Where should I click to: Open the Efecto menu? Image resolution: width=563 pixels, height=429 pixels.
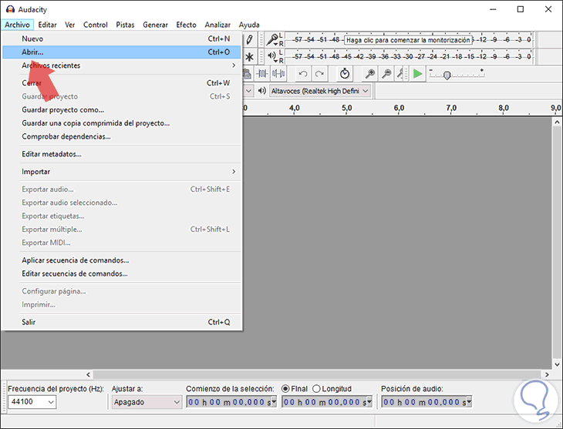click(x=186, y=25)
